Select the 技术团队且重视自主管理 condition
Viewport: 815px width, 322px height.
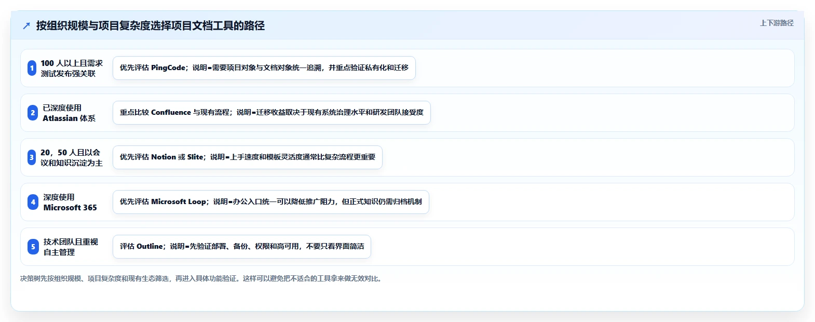click(71, 247)
